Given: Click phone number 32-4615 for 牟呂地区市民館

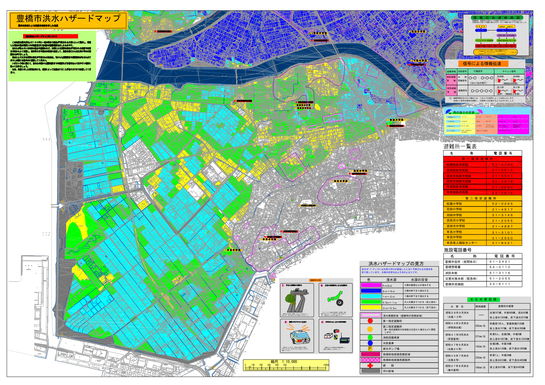Looking at the screenshot, I should coord(502,193).
